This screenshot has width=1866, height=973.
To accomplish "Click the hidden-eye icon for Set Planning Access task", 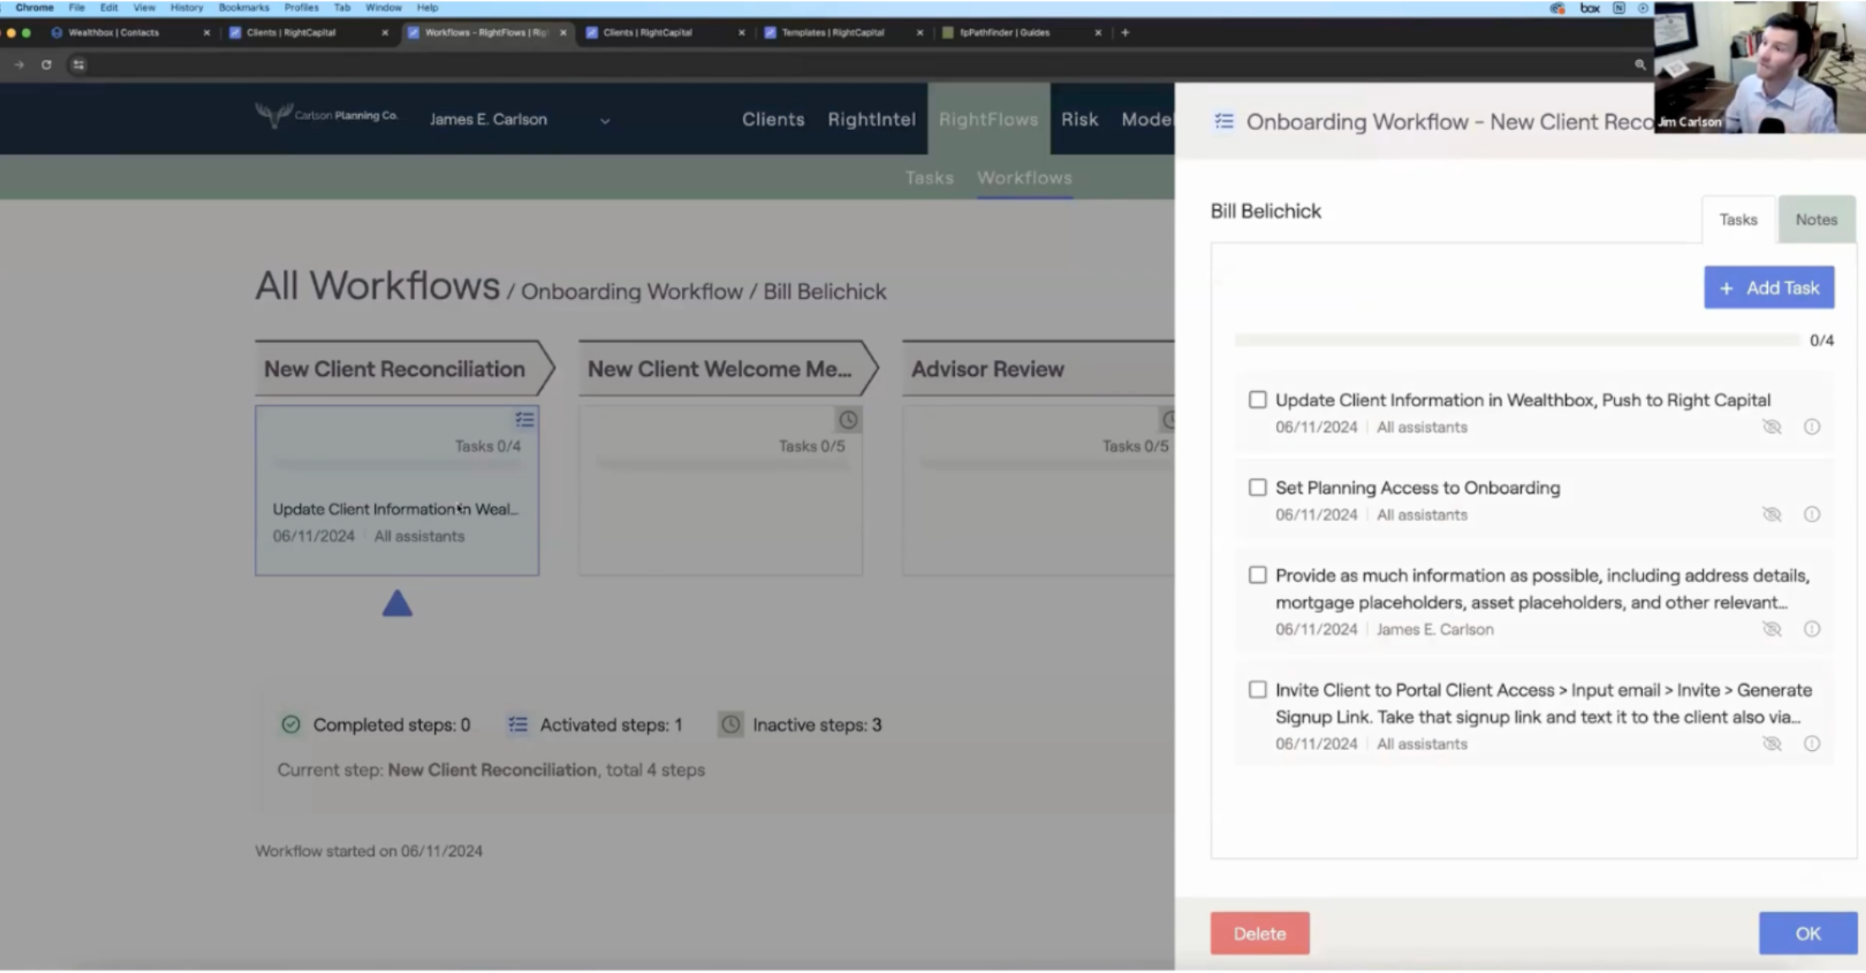I will 1771,514.
